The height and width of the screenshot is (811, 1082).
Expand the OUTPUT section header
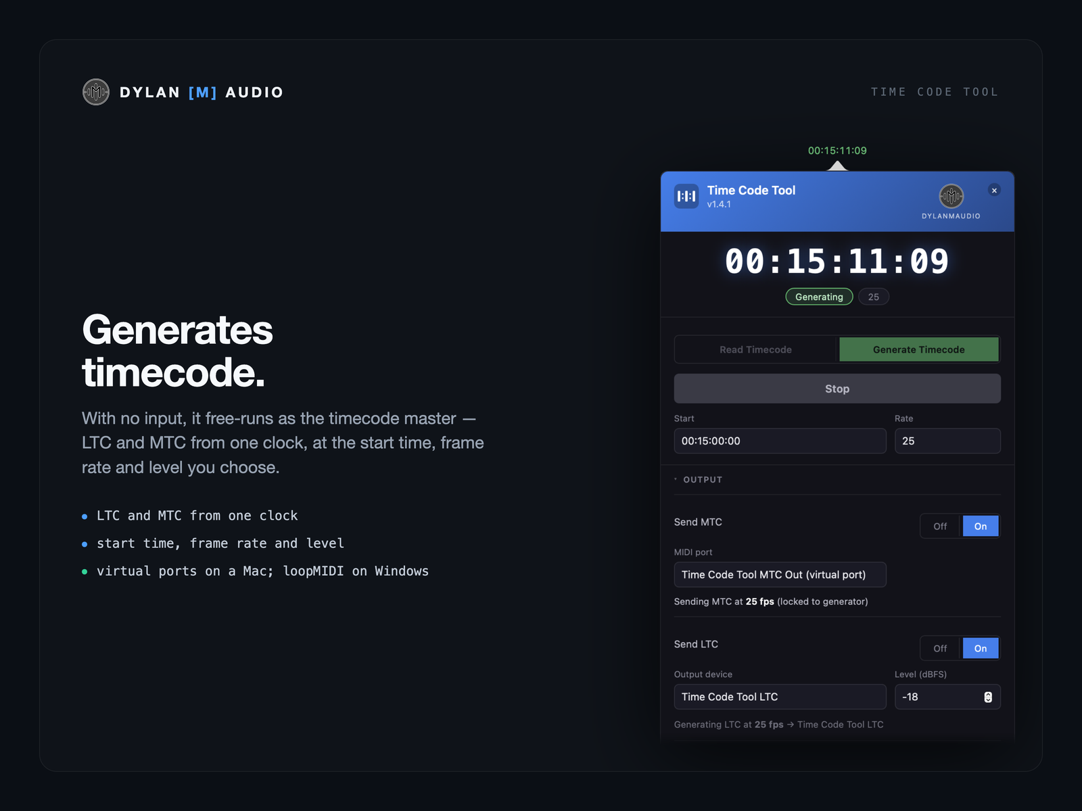pyautogui.click(x=699, y=480)
